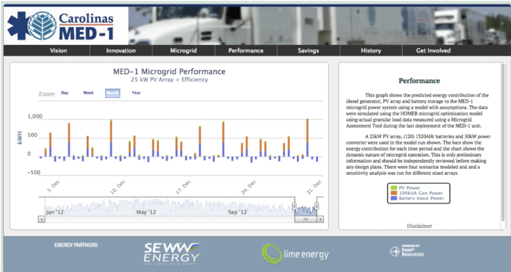The image size is (511, 272).
Task: Open the Disclaimer link
Action: pos(419,226)
